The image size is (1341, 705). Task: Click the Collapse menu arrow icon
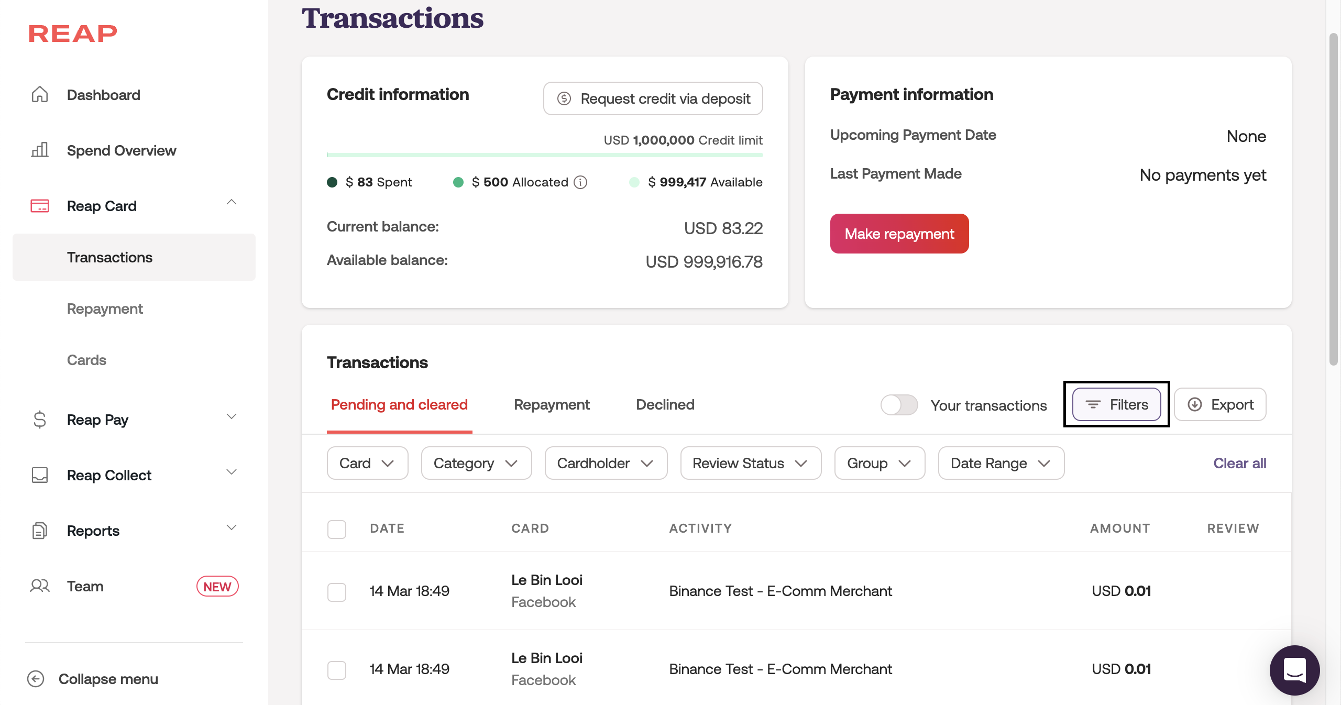pos(36,679)
